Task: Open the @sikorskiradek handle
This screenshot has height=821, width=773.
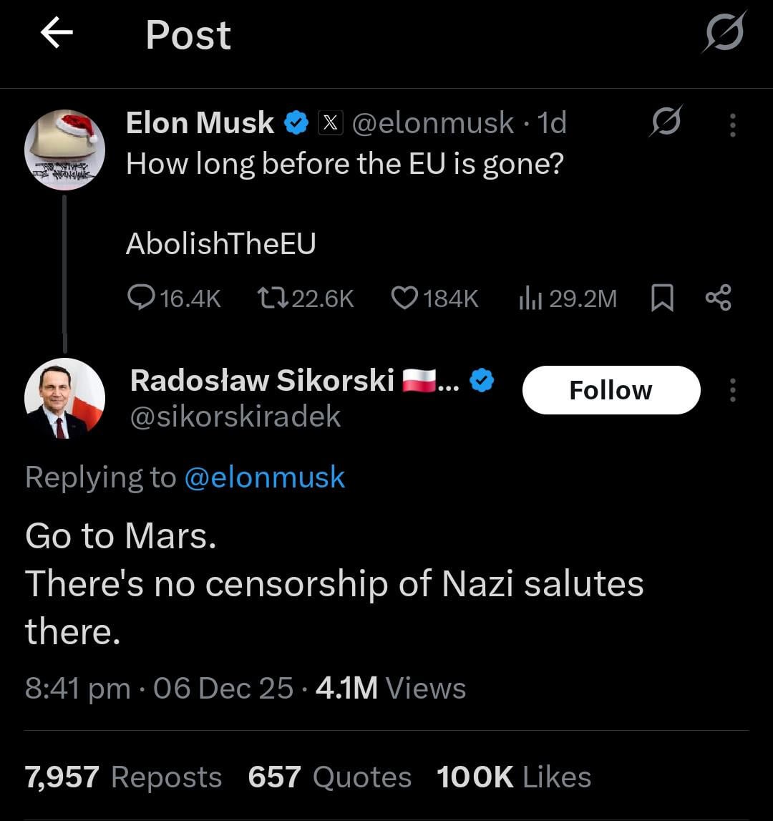Action: [235, 417]
